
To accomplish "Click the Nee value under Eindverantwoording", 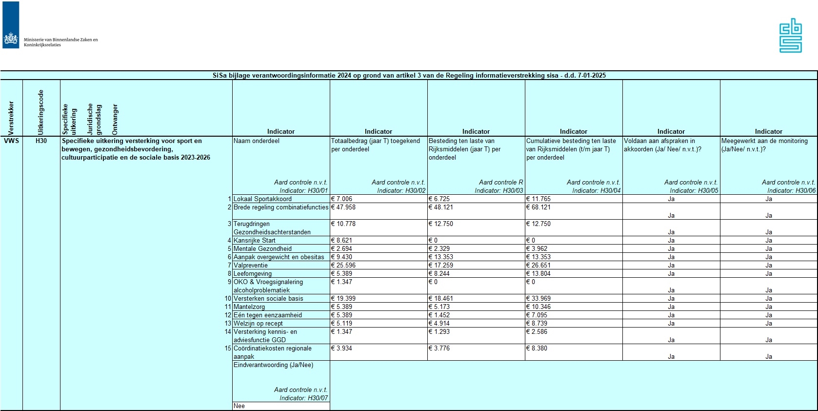I will click(280, 406).
